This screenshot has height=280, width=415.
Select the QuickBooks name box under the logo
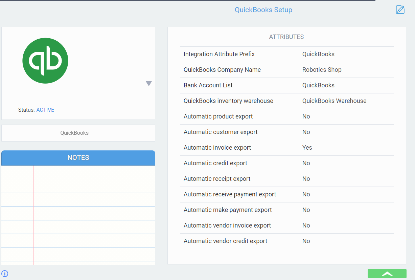78,133
